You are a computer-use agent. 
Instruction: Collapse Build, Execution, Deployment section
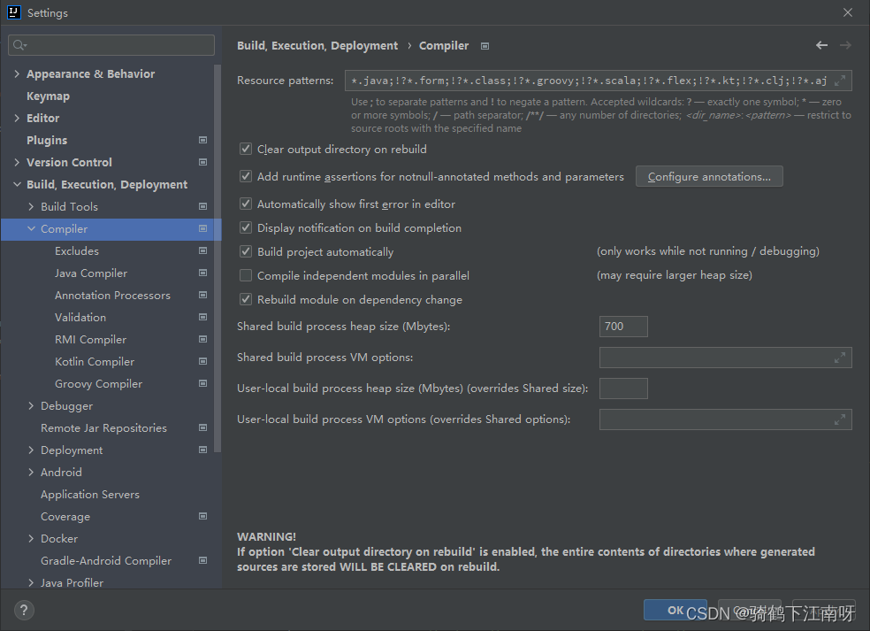click(x=17, y=184)
